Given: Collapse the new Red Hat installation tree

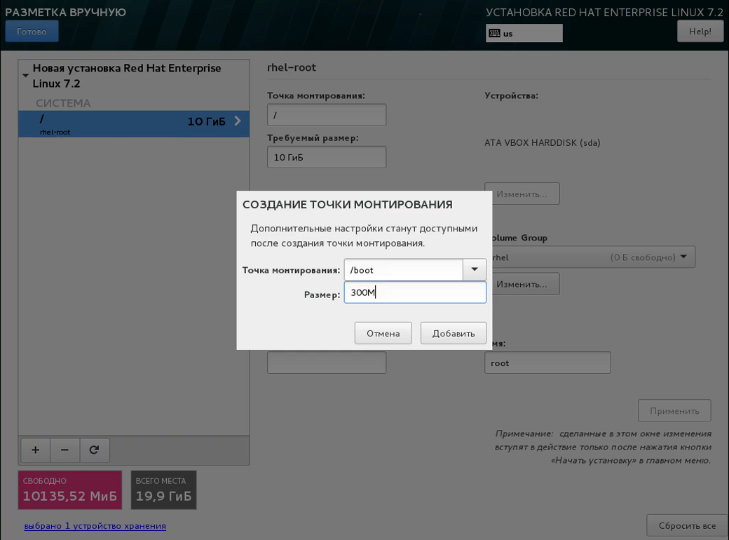Looking at the screenshot, I should pyautogui.click(x=25, y=75).
